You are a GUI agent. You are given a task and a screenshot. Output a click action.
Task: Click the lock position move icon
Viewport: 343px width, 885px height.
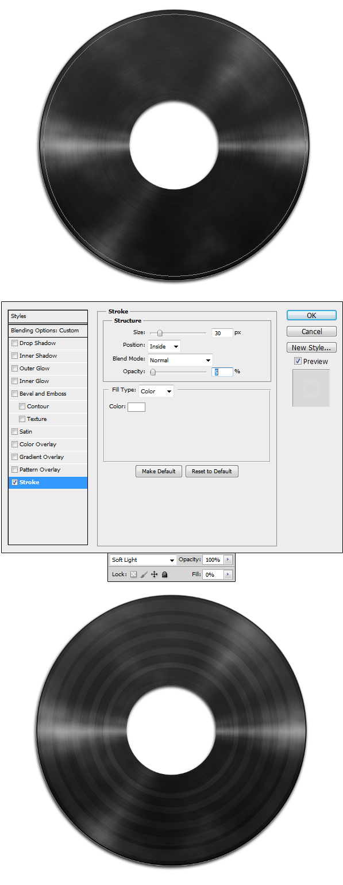point(154,574)
